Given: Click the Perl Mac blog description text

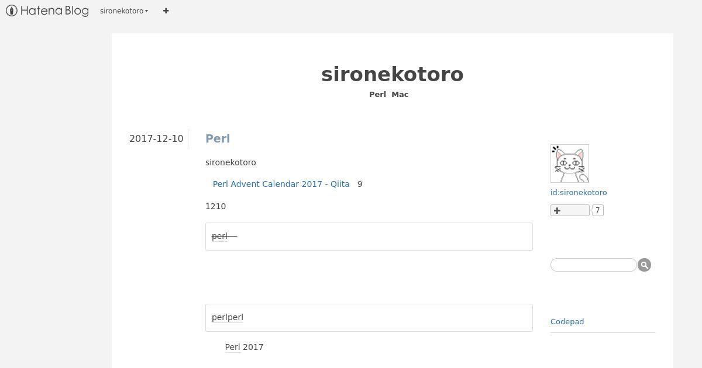Looking at the screenshot, I should (x=389, y=95).
